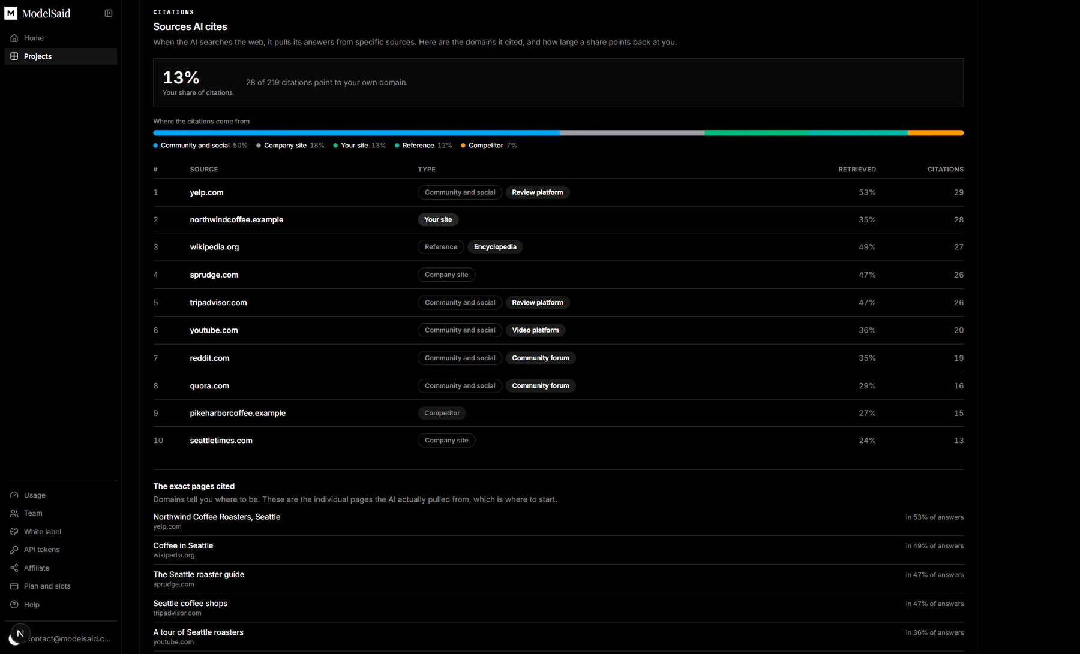Open the account avatar menu
This screenshot has height=654, width=1080.
tap(21, 633)
